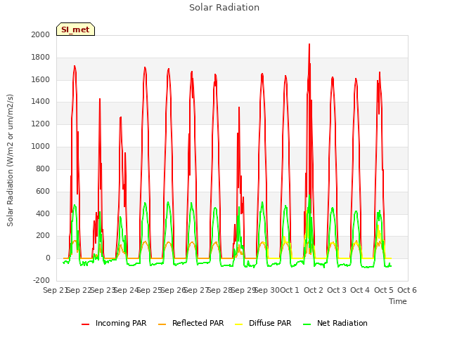Click the 1800 y-axis tick label
This screenshot has height=337, width=450.
tap(41, 58)
